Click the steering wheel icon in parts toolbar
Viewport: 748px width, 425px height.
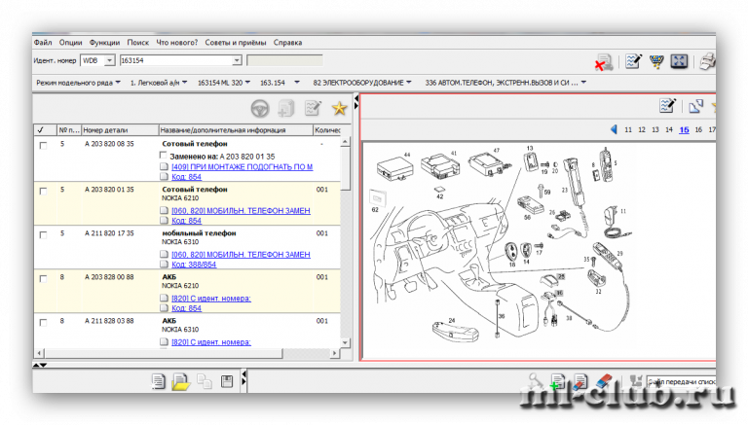260,109
